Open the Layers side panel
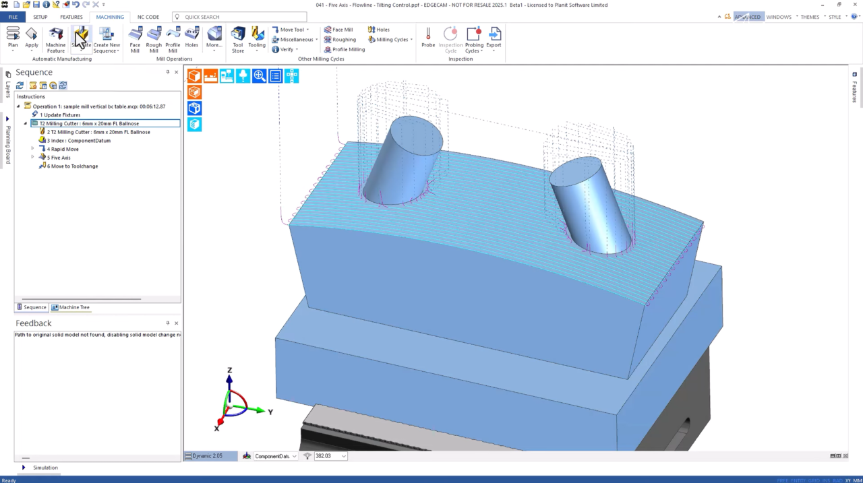The height and width of the screenshot is (483, 863). click(7, 86)
